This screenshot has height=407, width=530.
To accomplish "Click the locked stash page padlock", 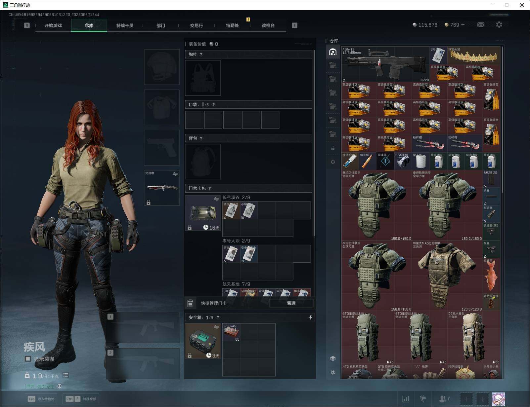I will point(333,148).
